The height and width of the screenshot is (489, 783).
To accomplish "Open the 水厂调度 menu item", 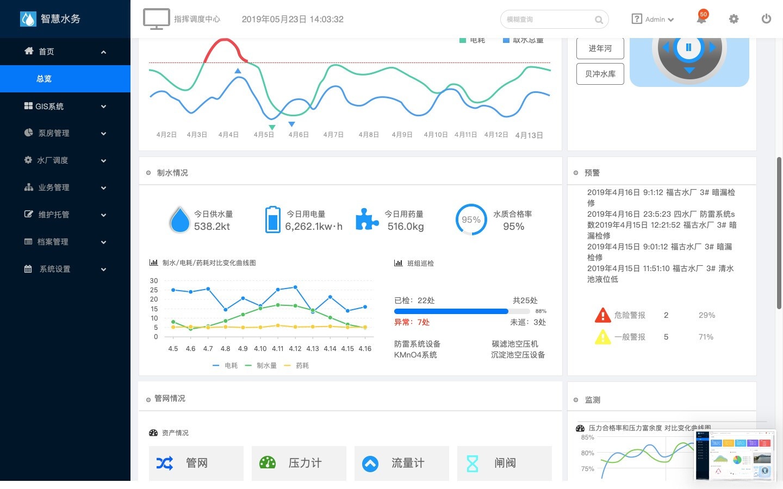I will tap(65, 160).
